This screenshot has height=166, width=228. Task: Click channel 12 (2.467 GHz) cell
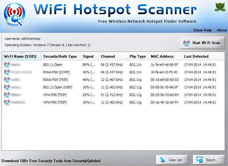(x=112, y=80)
